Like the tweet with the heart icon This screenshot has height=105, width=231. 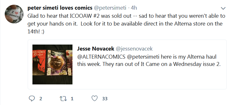point(95,98)
